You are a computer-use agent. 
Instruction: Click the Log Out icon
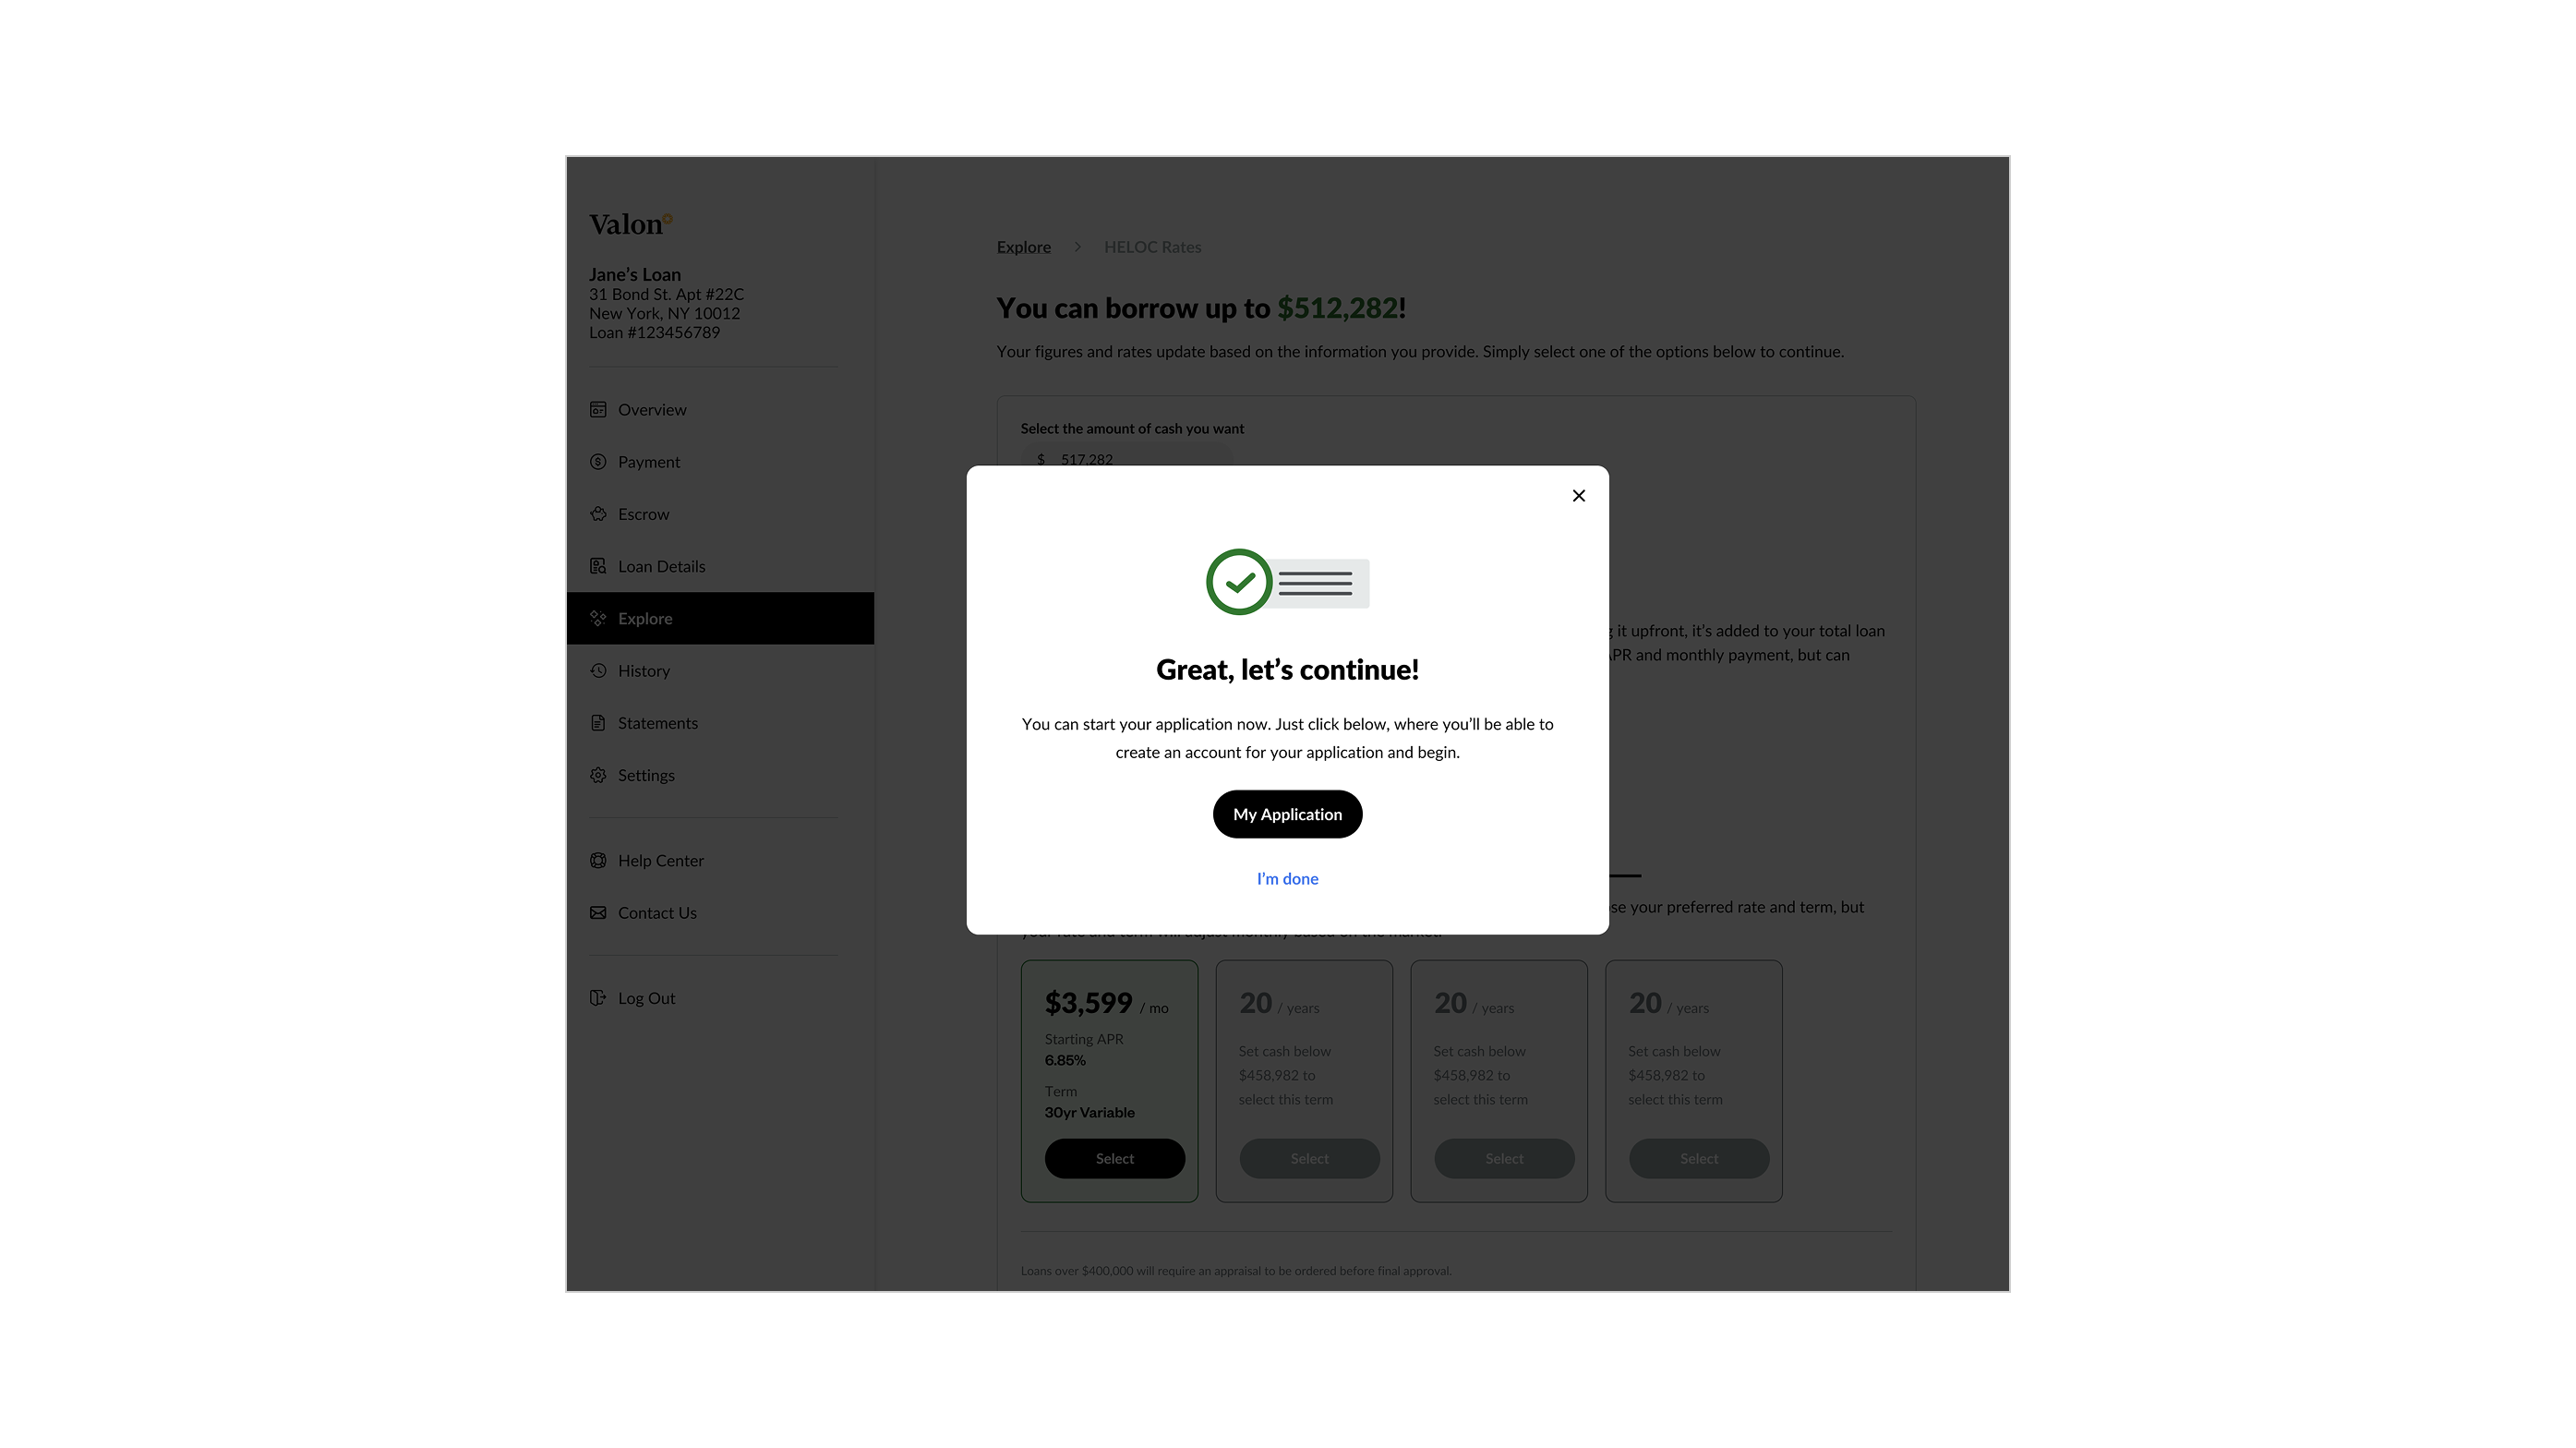click(x=598, y=997)
